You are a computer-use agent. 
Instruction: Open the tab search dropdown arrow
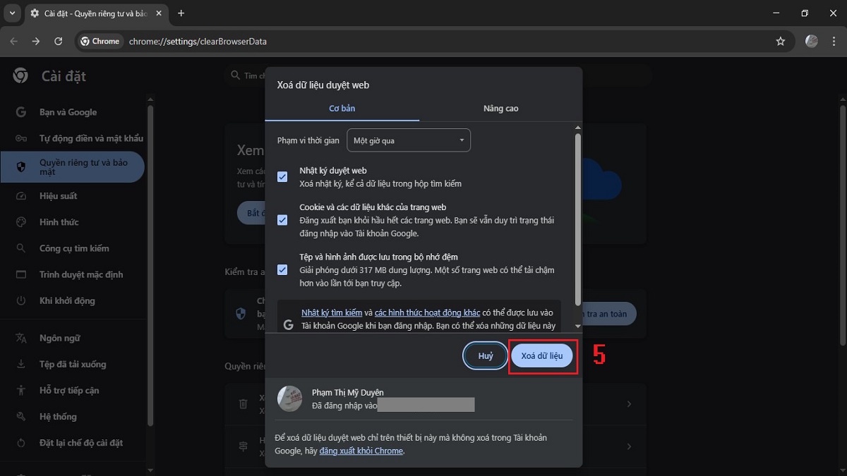tap(11, 13)
